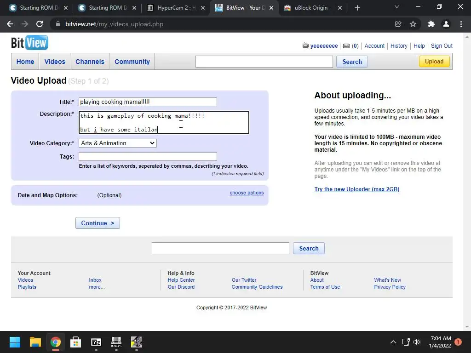
Task: Open footer Our Discord link
Action: click(181, 287)
